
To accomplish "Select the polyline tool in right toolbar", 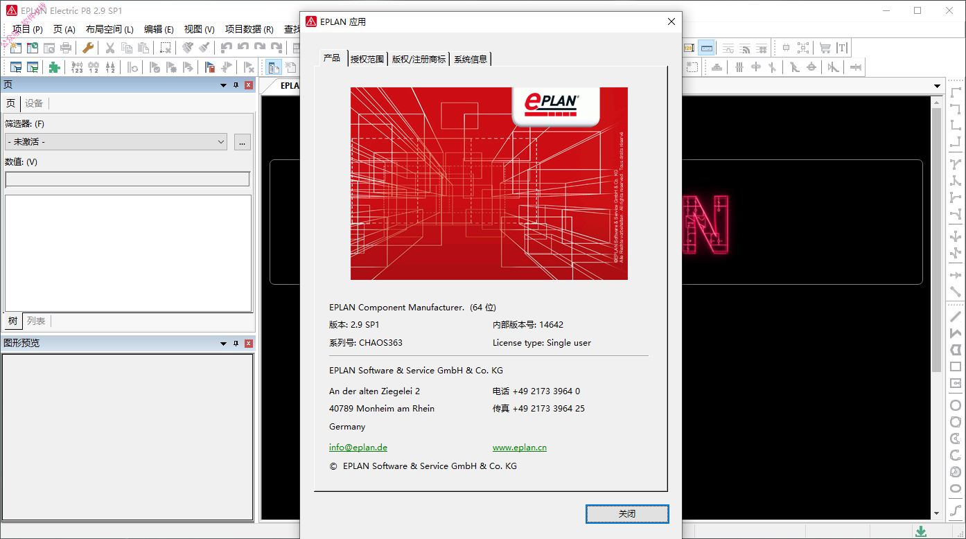I will pos(956,333).
